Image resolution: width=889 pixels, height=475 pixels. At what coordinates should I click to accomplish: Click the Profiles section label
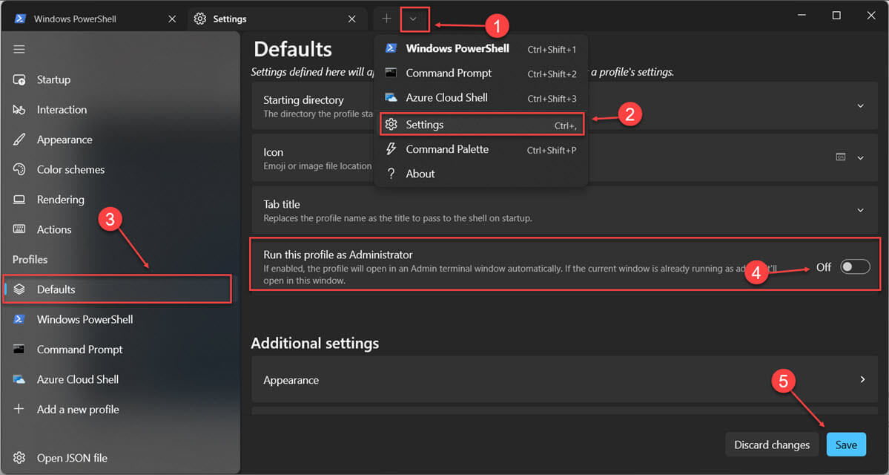coord(30,259)
